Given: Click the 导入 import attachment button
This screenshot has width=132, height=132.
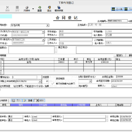Looking at the screenshot, I should click(17, 100).
